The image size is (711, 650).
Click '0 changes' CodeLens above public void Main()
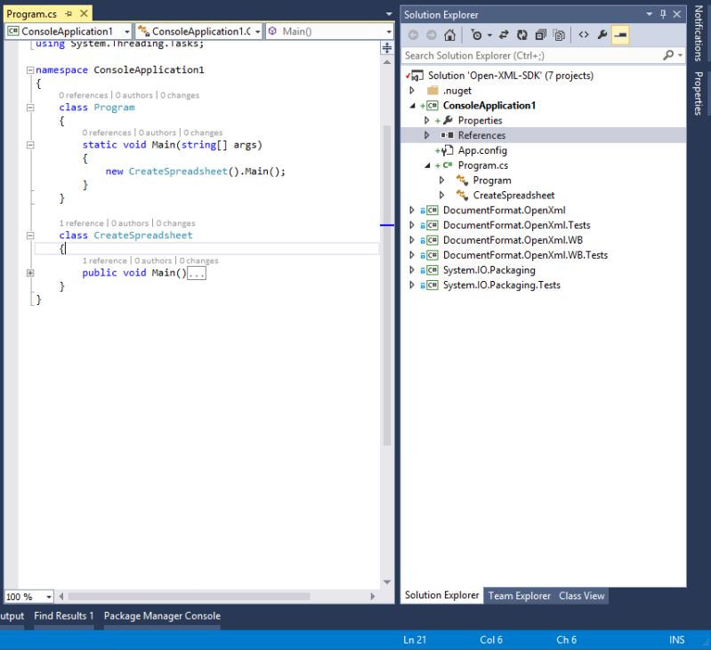click(x=199, y=261)
